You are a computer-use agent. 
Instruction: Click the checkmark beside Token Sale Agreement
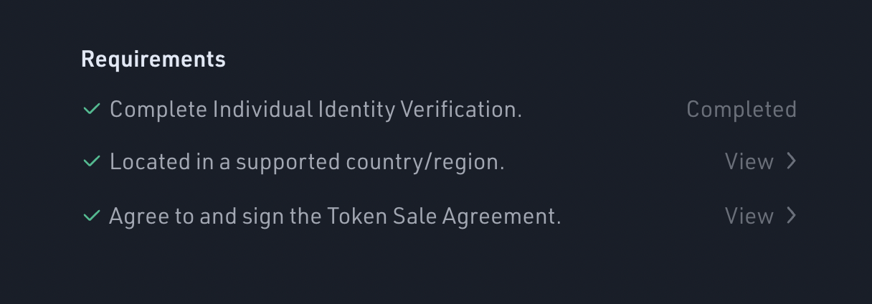(91, 216)
